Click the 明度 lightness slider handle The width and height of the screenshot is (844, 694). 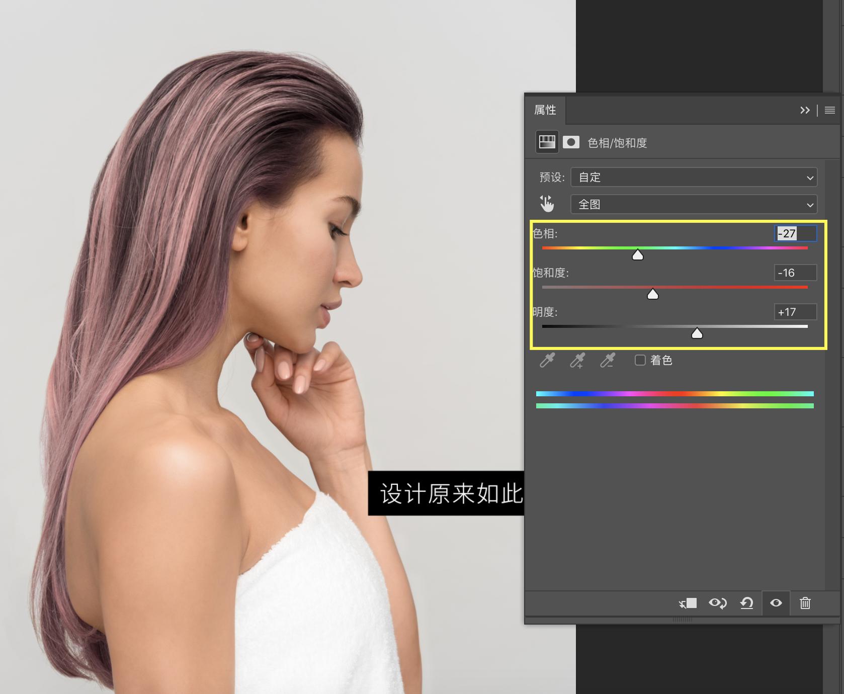[697, 333]
